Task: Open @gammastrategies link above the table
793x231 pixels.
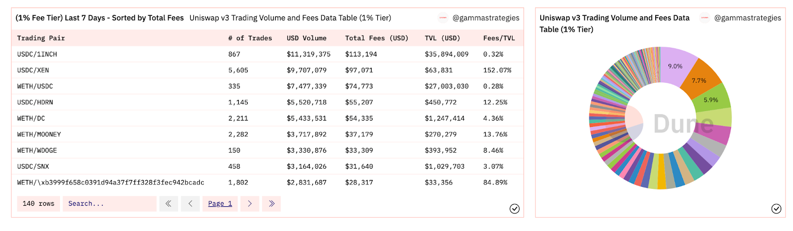Action: pos(486,18)
